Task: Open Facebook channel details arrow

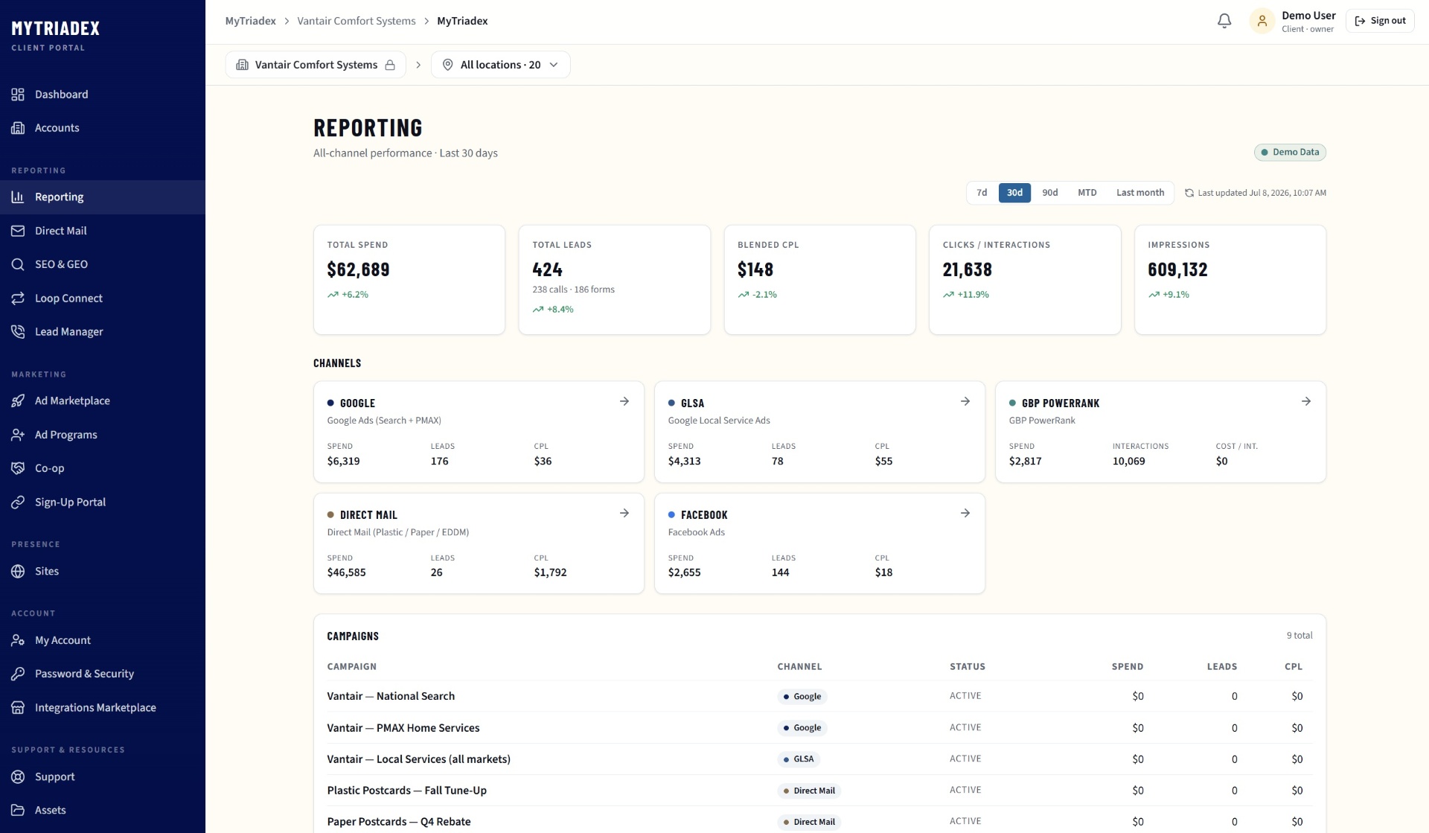Action: point(965,514)
